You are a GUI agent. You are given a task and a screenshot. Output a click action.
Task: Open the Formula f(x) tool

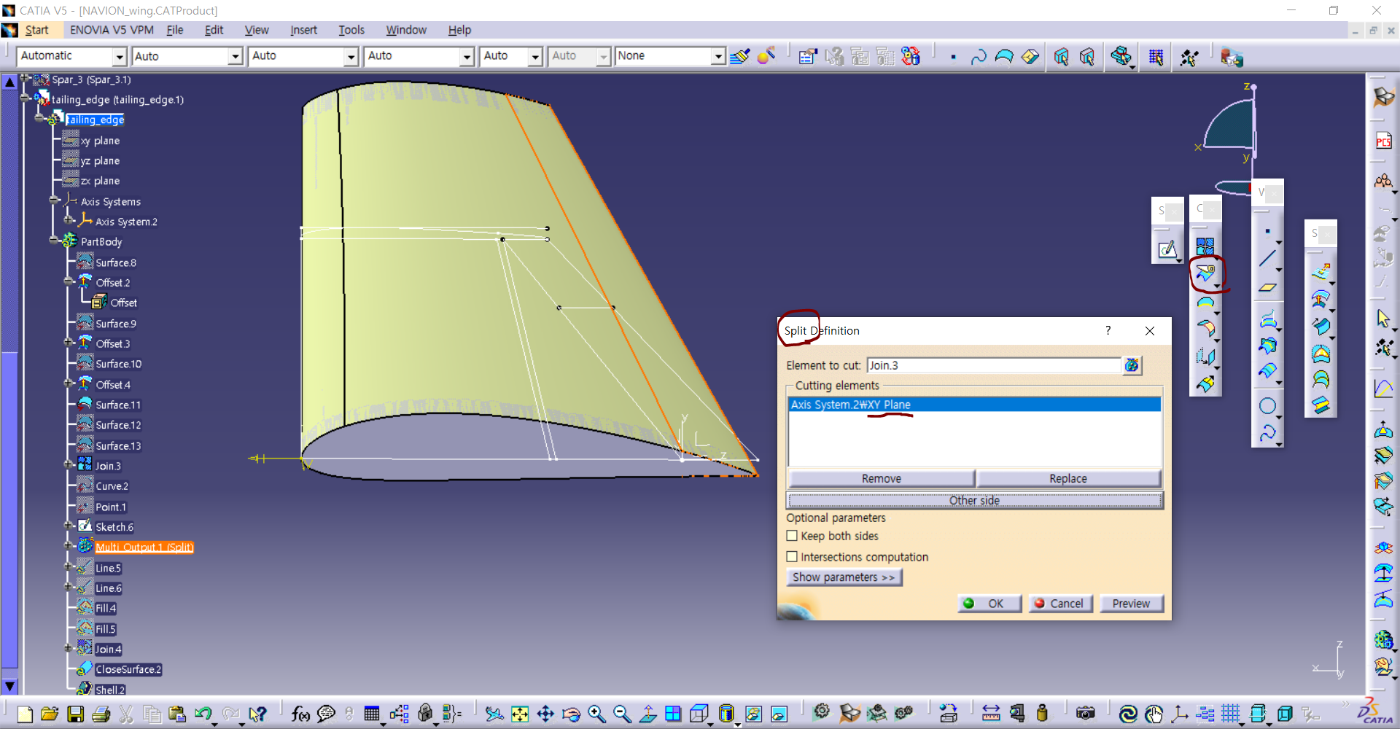pos(300,714)
